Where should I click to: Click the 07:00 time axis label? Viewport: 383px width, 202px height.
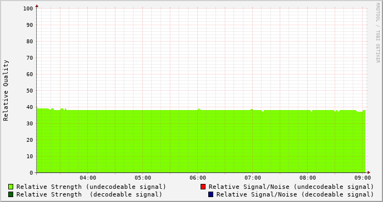(253, 178)
